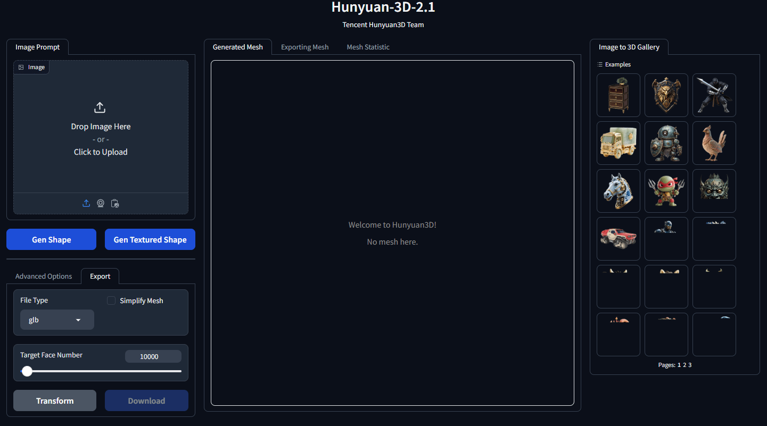Select the webcam source icon

pos(101,203)
